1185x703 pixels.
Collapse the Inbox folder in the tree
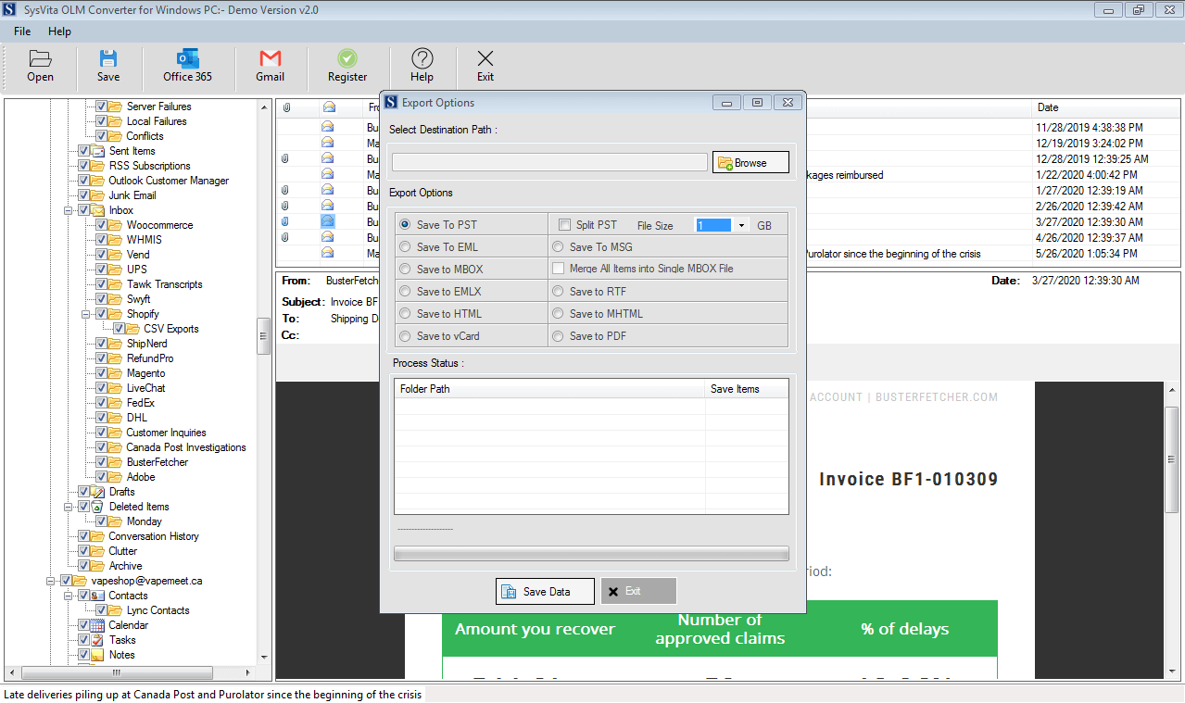pos(68,210)
